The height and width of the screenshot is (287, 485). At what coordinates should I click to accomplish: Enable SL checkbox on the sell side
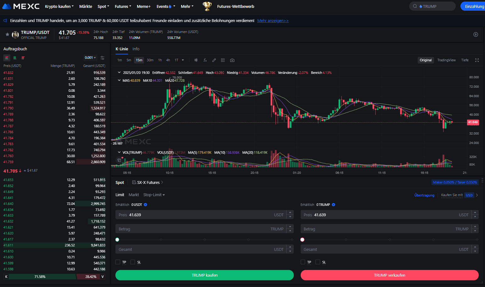point(318,262)
